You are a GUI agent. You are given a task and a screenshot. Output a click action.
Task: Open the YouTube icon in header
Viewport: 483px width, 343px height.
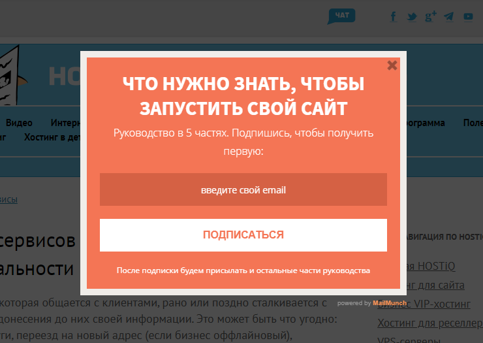[468, 16]
